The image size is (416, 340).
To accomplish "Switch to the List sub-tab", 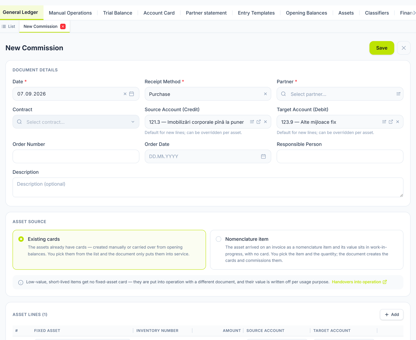I will [9, 26].
